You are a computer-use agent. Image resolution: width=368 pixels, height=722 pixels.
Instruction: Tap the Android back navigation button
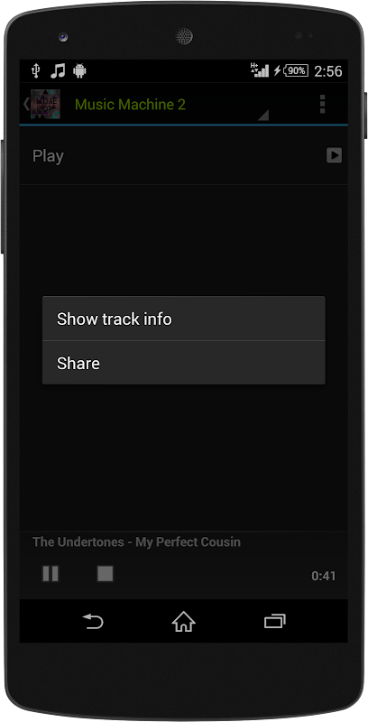[93, 622]
